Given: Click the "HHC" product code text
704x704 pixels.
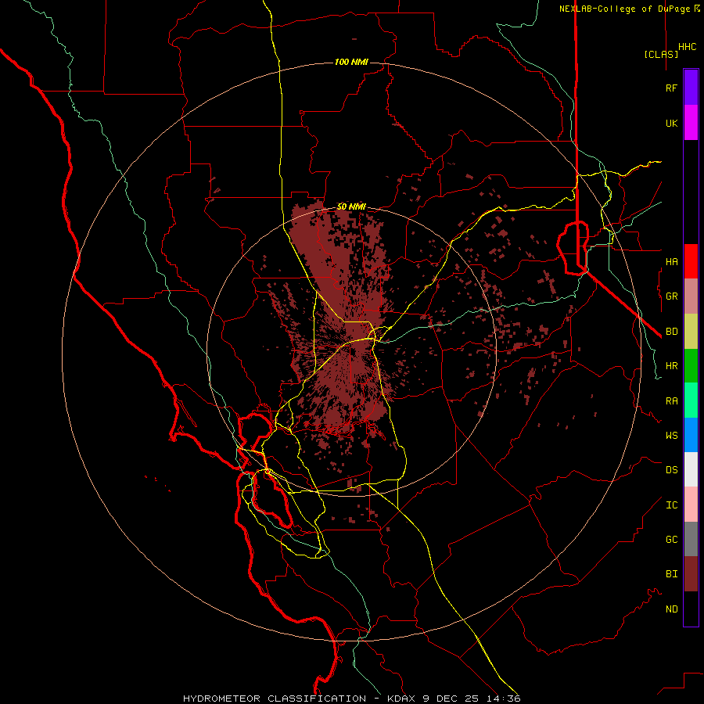Looking at the screenshot, I should [x=688, y=47].
